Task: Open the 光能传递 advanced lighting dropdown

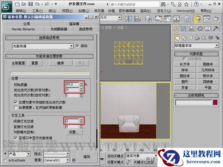Action: coord(43,46)
